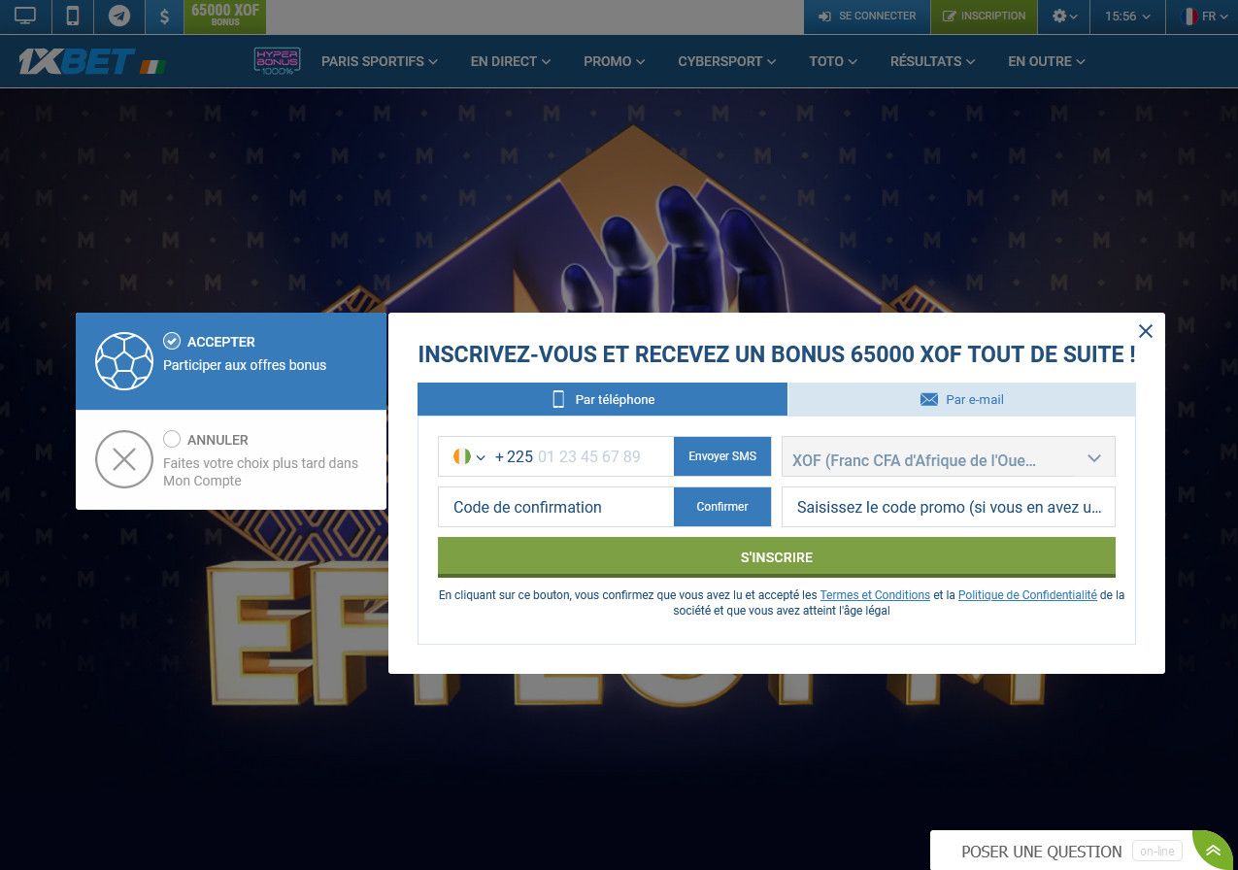Open the Politique de Confidentialité link

click(x=1027, y=595)
